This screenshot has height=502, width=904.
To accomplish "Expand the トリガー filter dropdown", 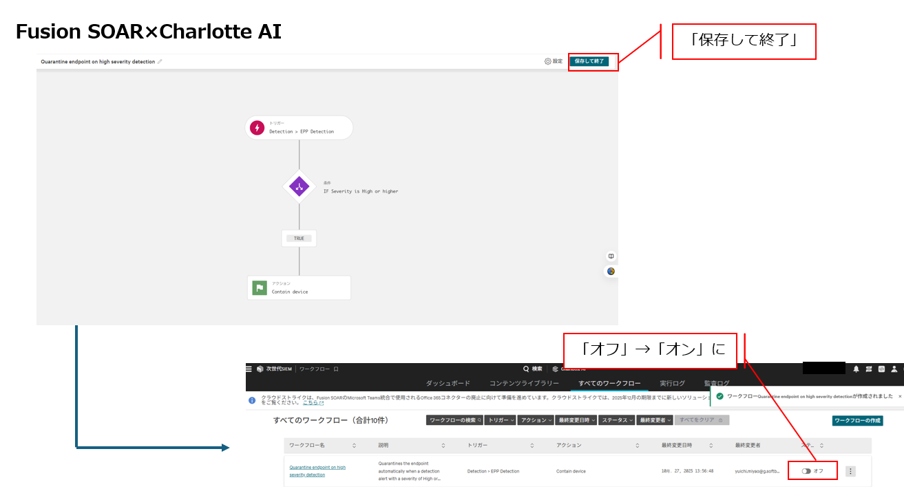I will [501, 420].
